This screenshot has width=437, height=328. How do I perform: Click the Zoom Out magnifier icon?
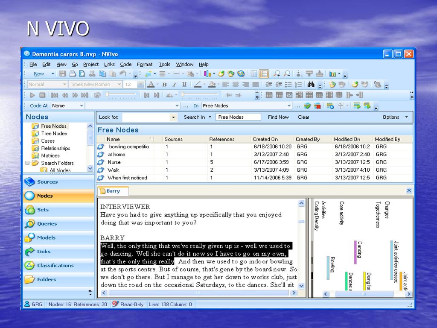click(287, 74)
